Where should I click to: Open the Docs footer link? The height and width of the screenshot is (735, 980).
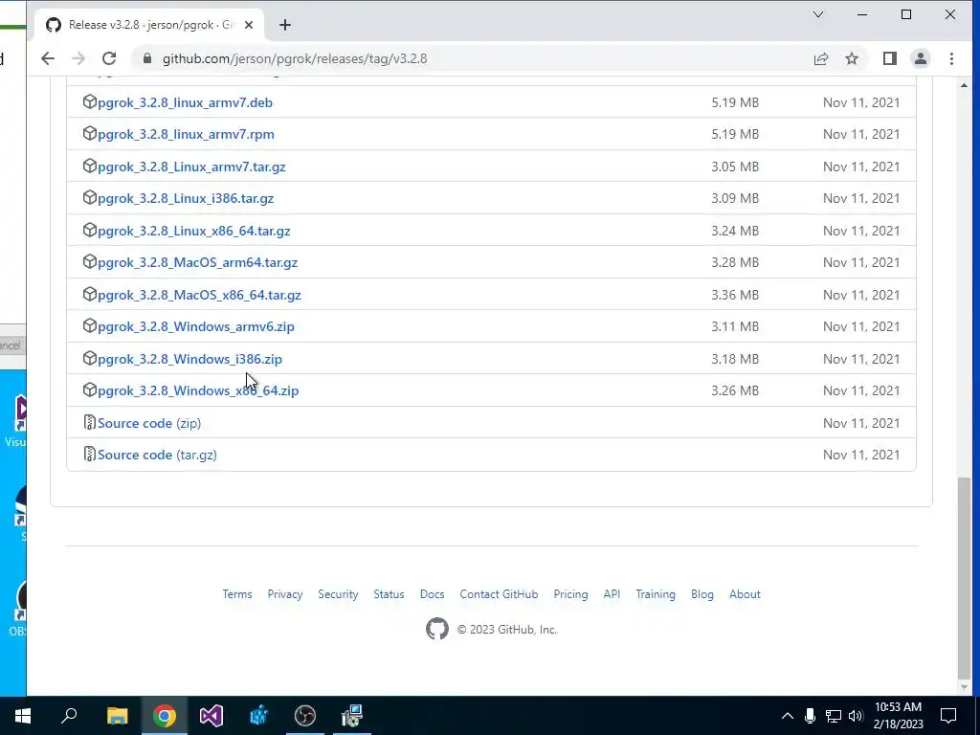pos(432,594)
